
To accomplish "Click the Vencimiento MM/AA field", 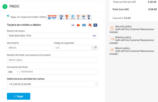I will pos(29,48).
